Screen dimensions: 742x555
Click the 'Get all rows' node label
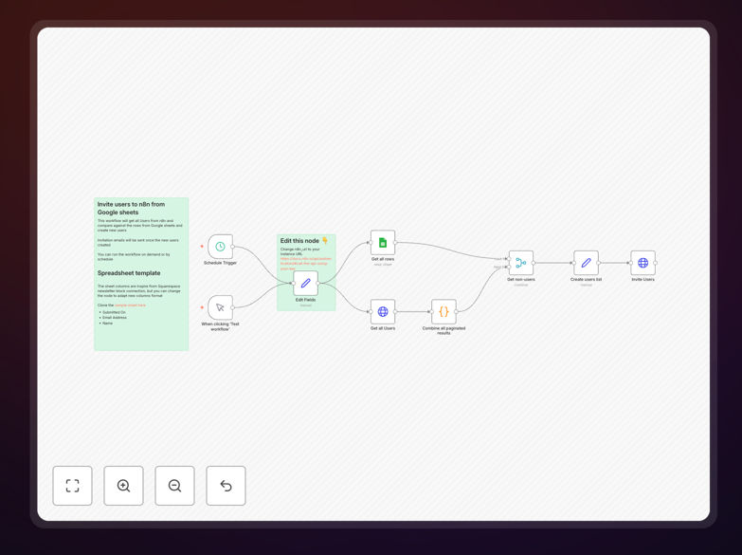(x=383, y=259)
